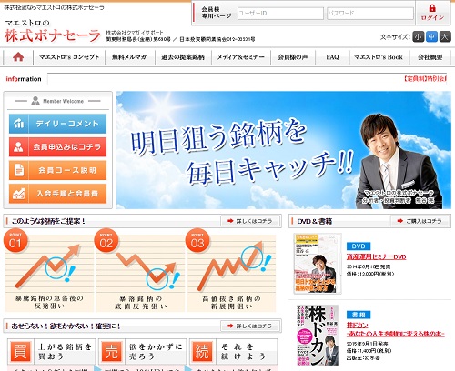The height and width of the screenshot is (371, 455).
Task: Click the 暴落銘柄の底値反発狙い chart
Action: 140,273
